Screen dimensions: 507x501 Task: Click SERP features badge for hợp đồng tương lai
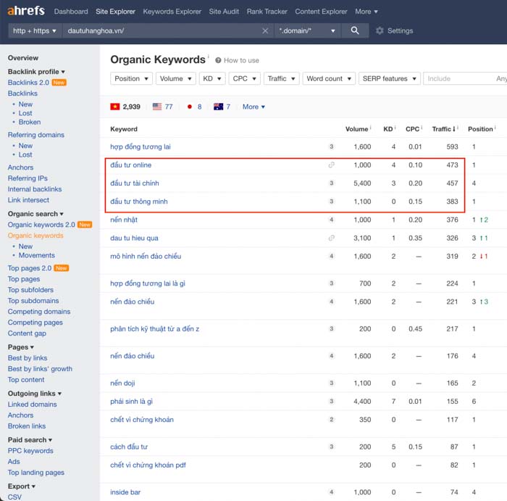332,146
